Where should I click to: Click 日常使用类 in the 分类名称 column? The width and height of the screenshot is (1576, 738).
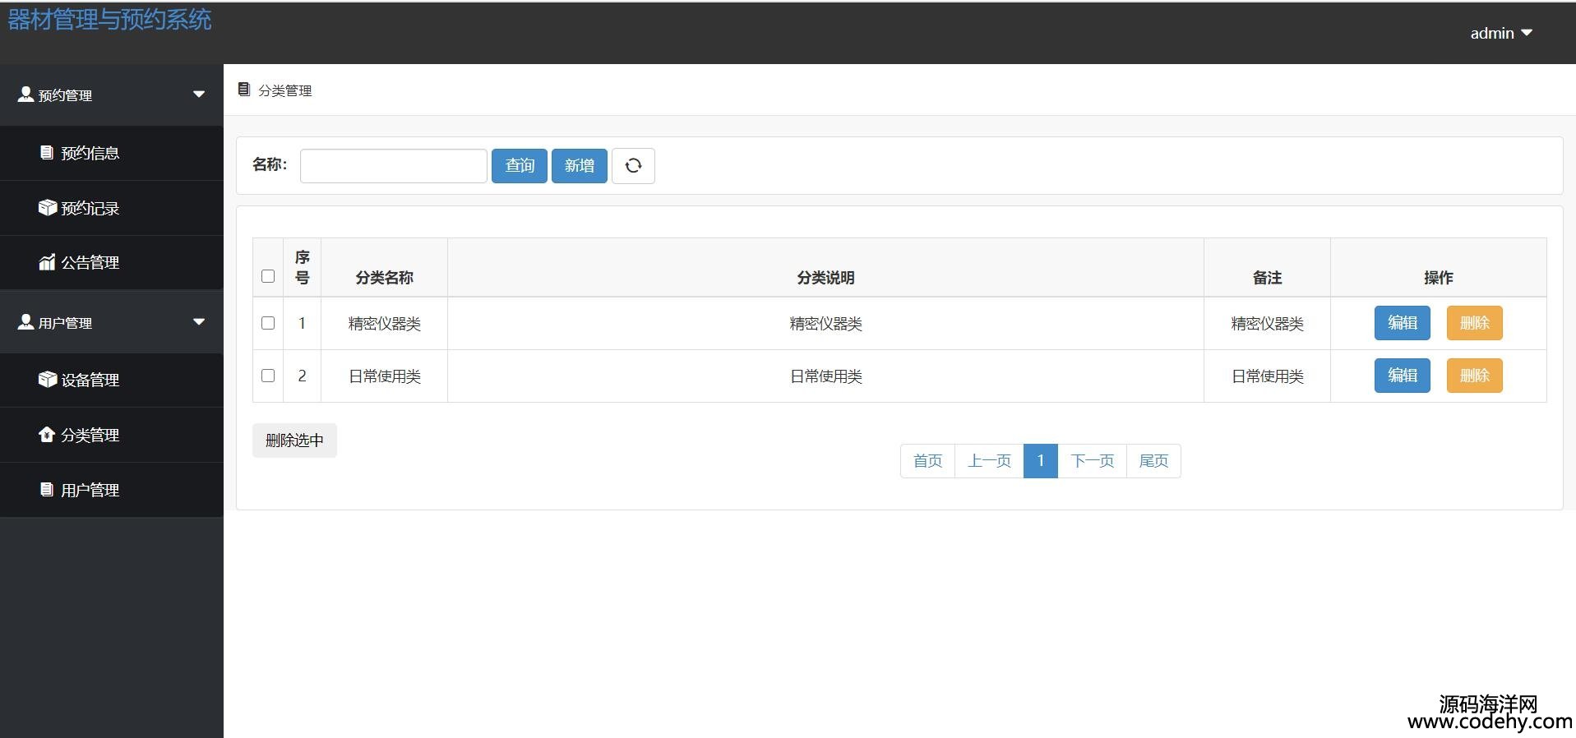click(x=384, y=376)
